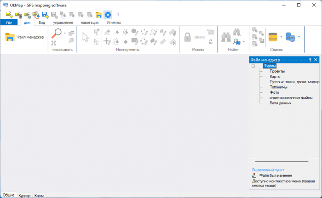
Task: Click the blue database stack icon
Action: (x=290, y=37)
